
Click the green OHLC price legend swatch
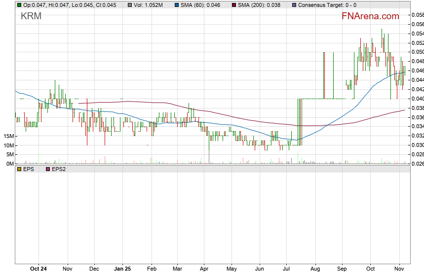19,5
